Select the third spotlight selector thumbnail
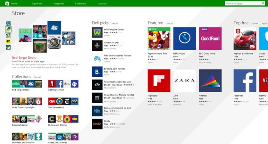This screenshot has height=144, width=268. pos(8,35)
